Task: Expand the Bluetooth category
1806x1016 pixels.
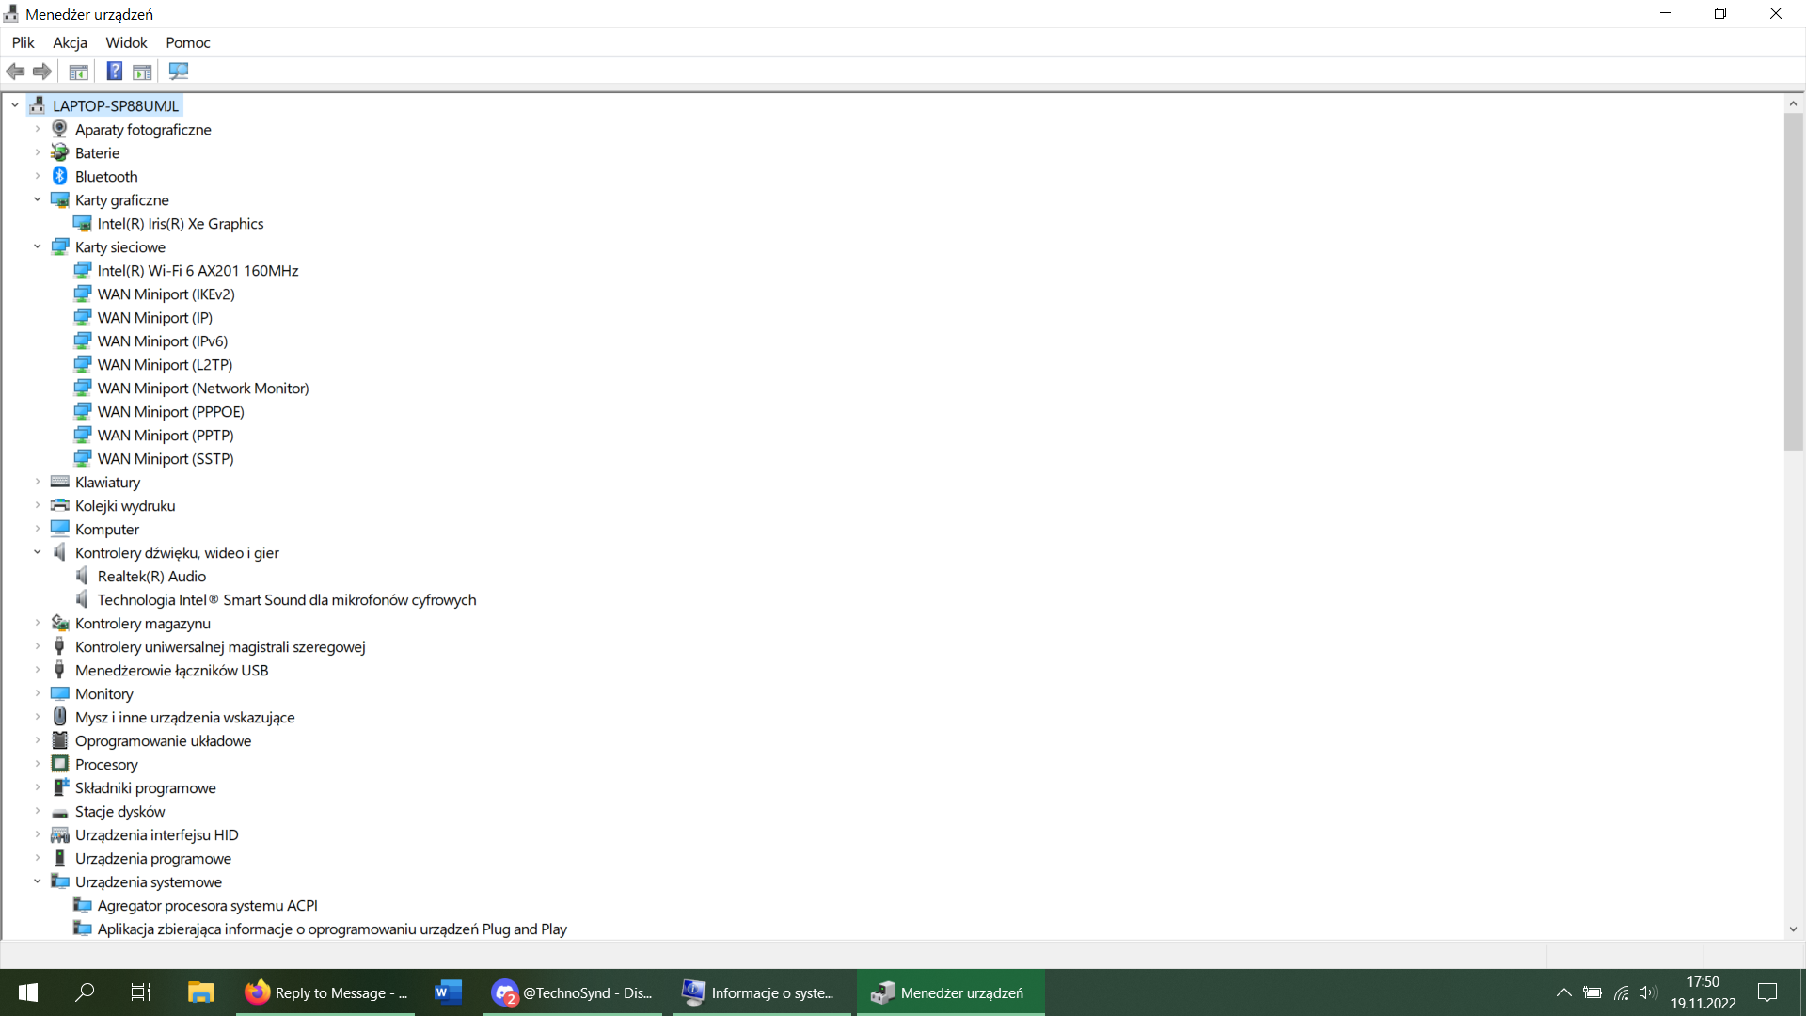Action: 37,176
